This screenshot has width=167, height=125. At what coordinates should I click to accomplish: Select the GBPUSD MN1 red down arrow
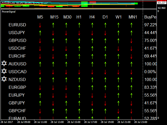131,41
